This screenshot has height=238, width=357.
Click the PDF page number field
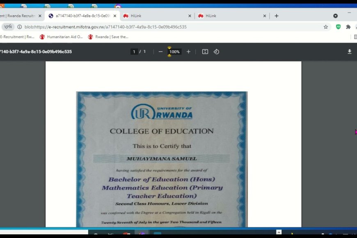[x=134, y=52]
